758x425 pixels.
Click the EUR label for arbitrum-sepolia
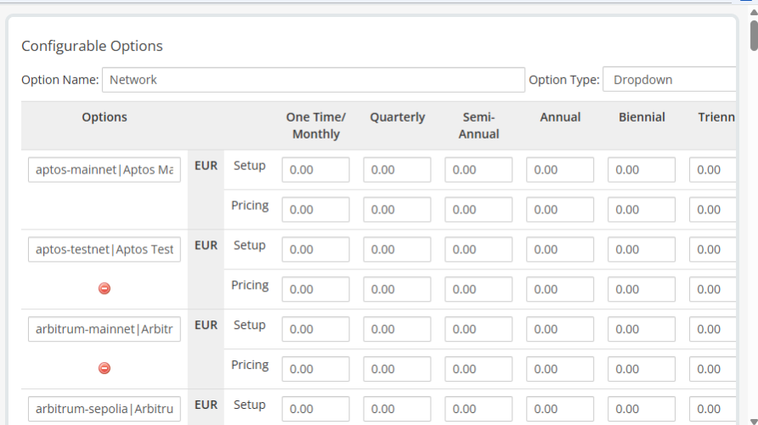click(x=206, y=405)
